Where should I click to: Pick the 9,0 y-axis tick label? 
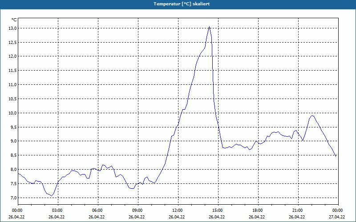tap(13, 141)
